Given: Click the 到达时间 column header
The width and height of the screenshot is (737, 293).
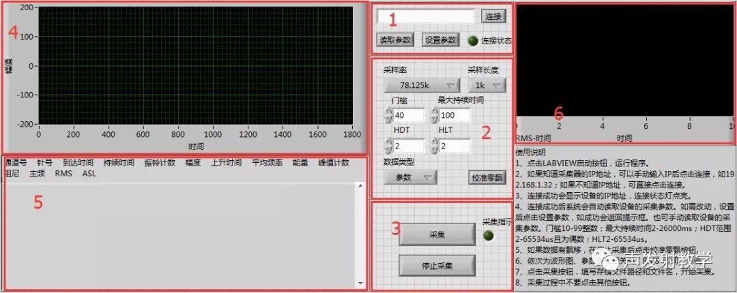Looking at the screenshot, I should click(x=78, y=162).
